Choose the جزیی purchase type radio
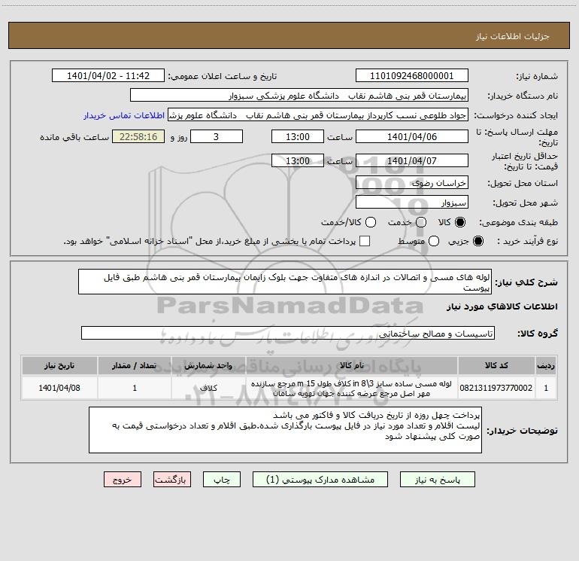The height and width of the screenshot is (561, 579). (x=478, y=241)
